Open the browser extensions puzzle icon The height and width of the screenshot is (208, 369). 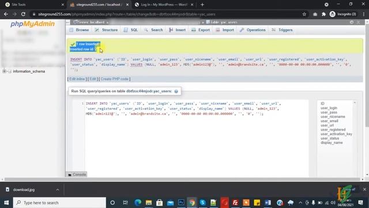(323, 14)
